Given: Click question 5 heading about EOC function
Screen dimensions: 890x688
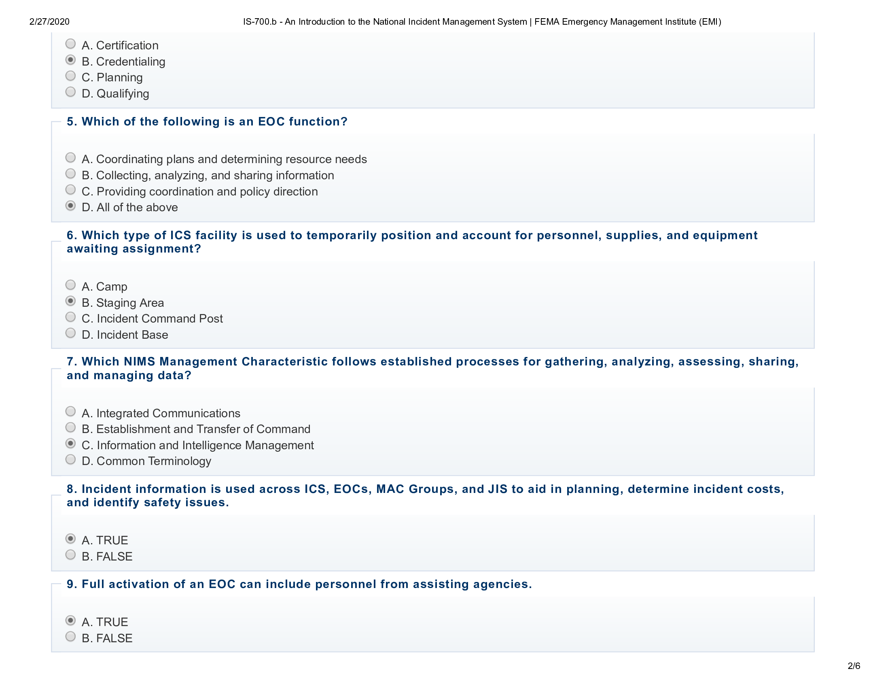Looking at the screenshot, I should (207, 121).
